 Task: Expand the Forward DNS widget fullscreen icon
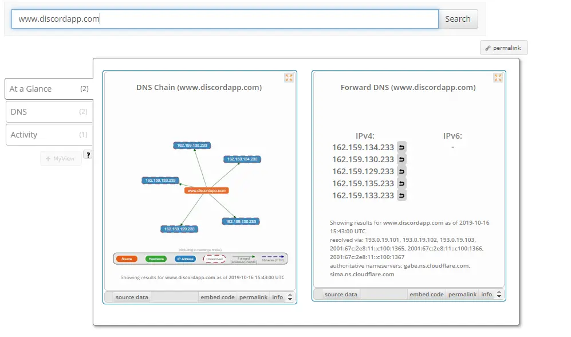pos(498,77)
